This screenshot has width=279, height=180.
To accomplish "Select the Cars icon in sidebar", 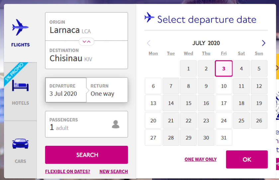I will (x=20, y=144).
